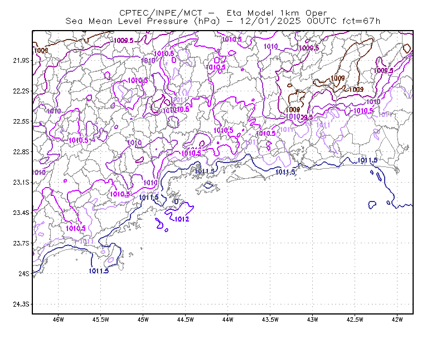Click the 12/01/2025 date in title
The height and width of the screenshot is (344, 446).
pyautogui.click(x=270, y=21)
